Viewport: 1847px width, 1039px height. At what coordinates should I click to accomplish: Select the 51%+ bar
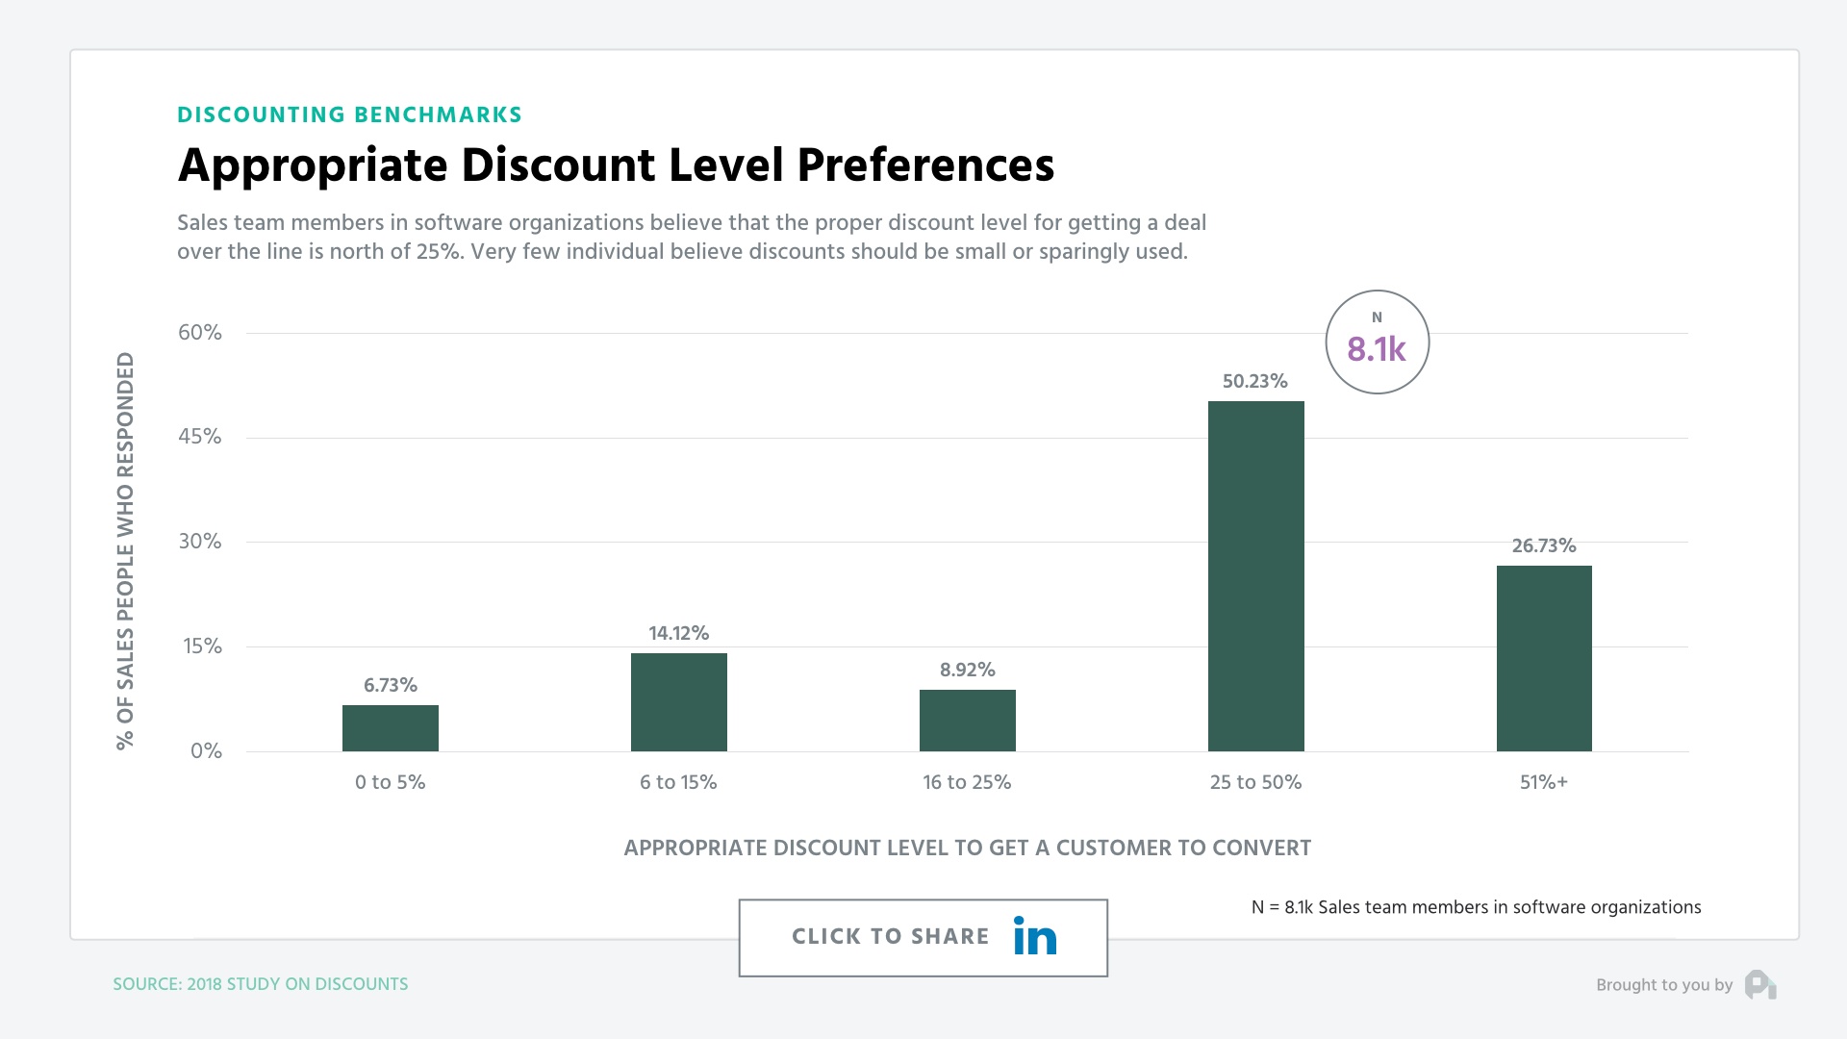tap(1544, 658)
